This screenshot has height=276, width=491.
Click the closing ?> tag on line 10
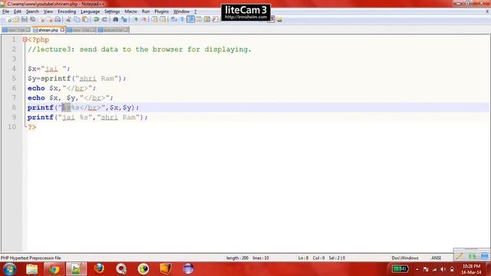[x=32, y=127]
